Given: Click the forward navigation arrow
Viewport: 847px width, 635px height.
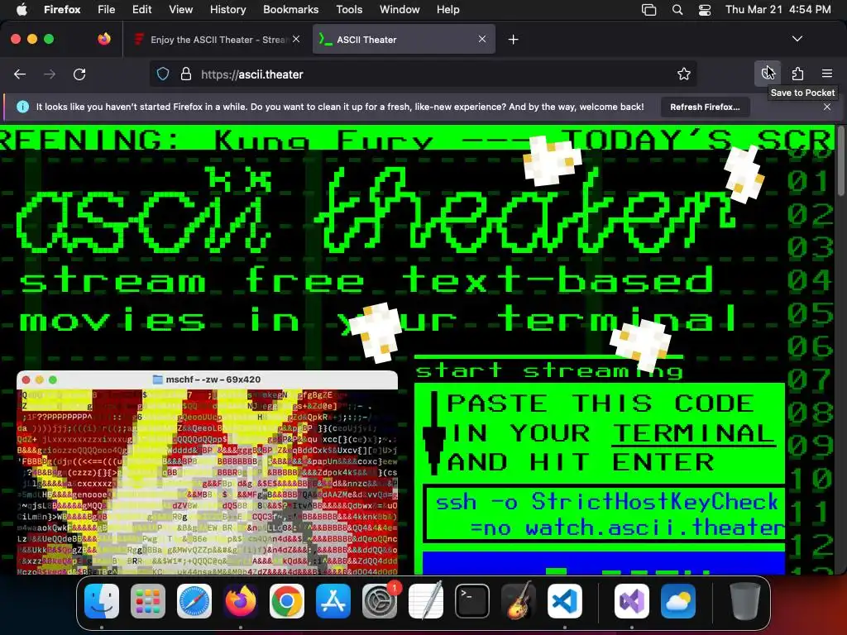Looking at the screenshot, I should coord(50,74).
